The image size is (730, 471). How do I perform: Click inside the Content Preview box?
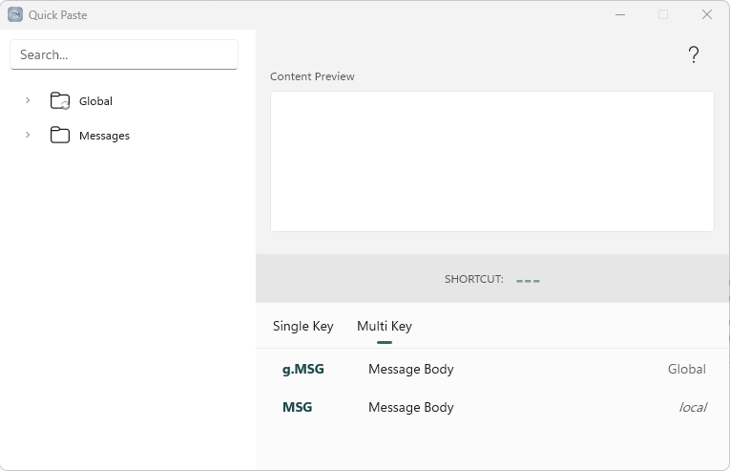pos(492,161)
